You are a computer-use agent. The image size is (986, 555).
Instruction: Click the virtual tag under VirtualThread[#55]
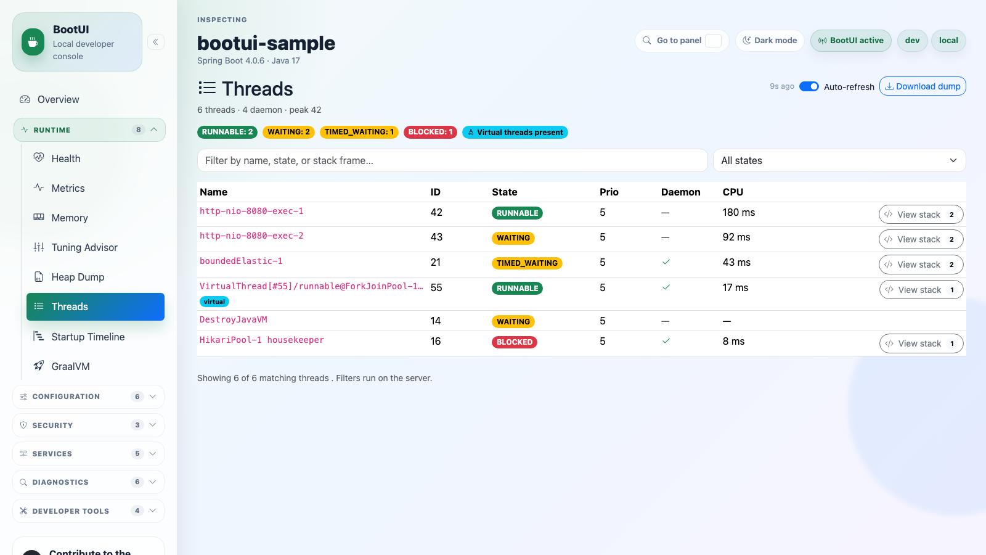[214, 302]
